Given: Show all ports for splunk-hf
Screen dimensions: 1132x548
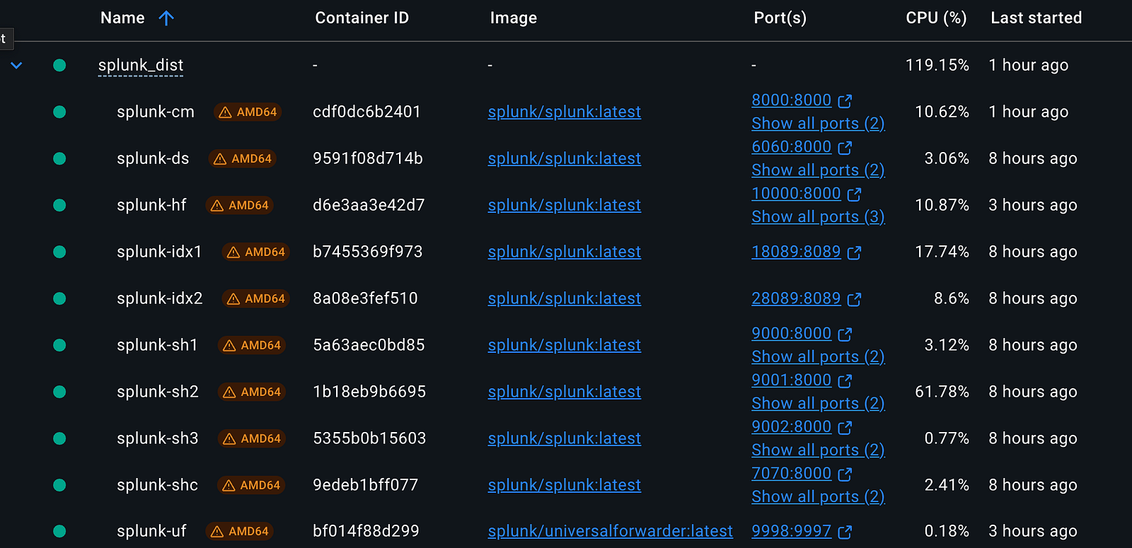Looking at the screenshot, I should 818,217.
